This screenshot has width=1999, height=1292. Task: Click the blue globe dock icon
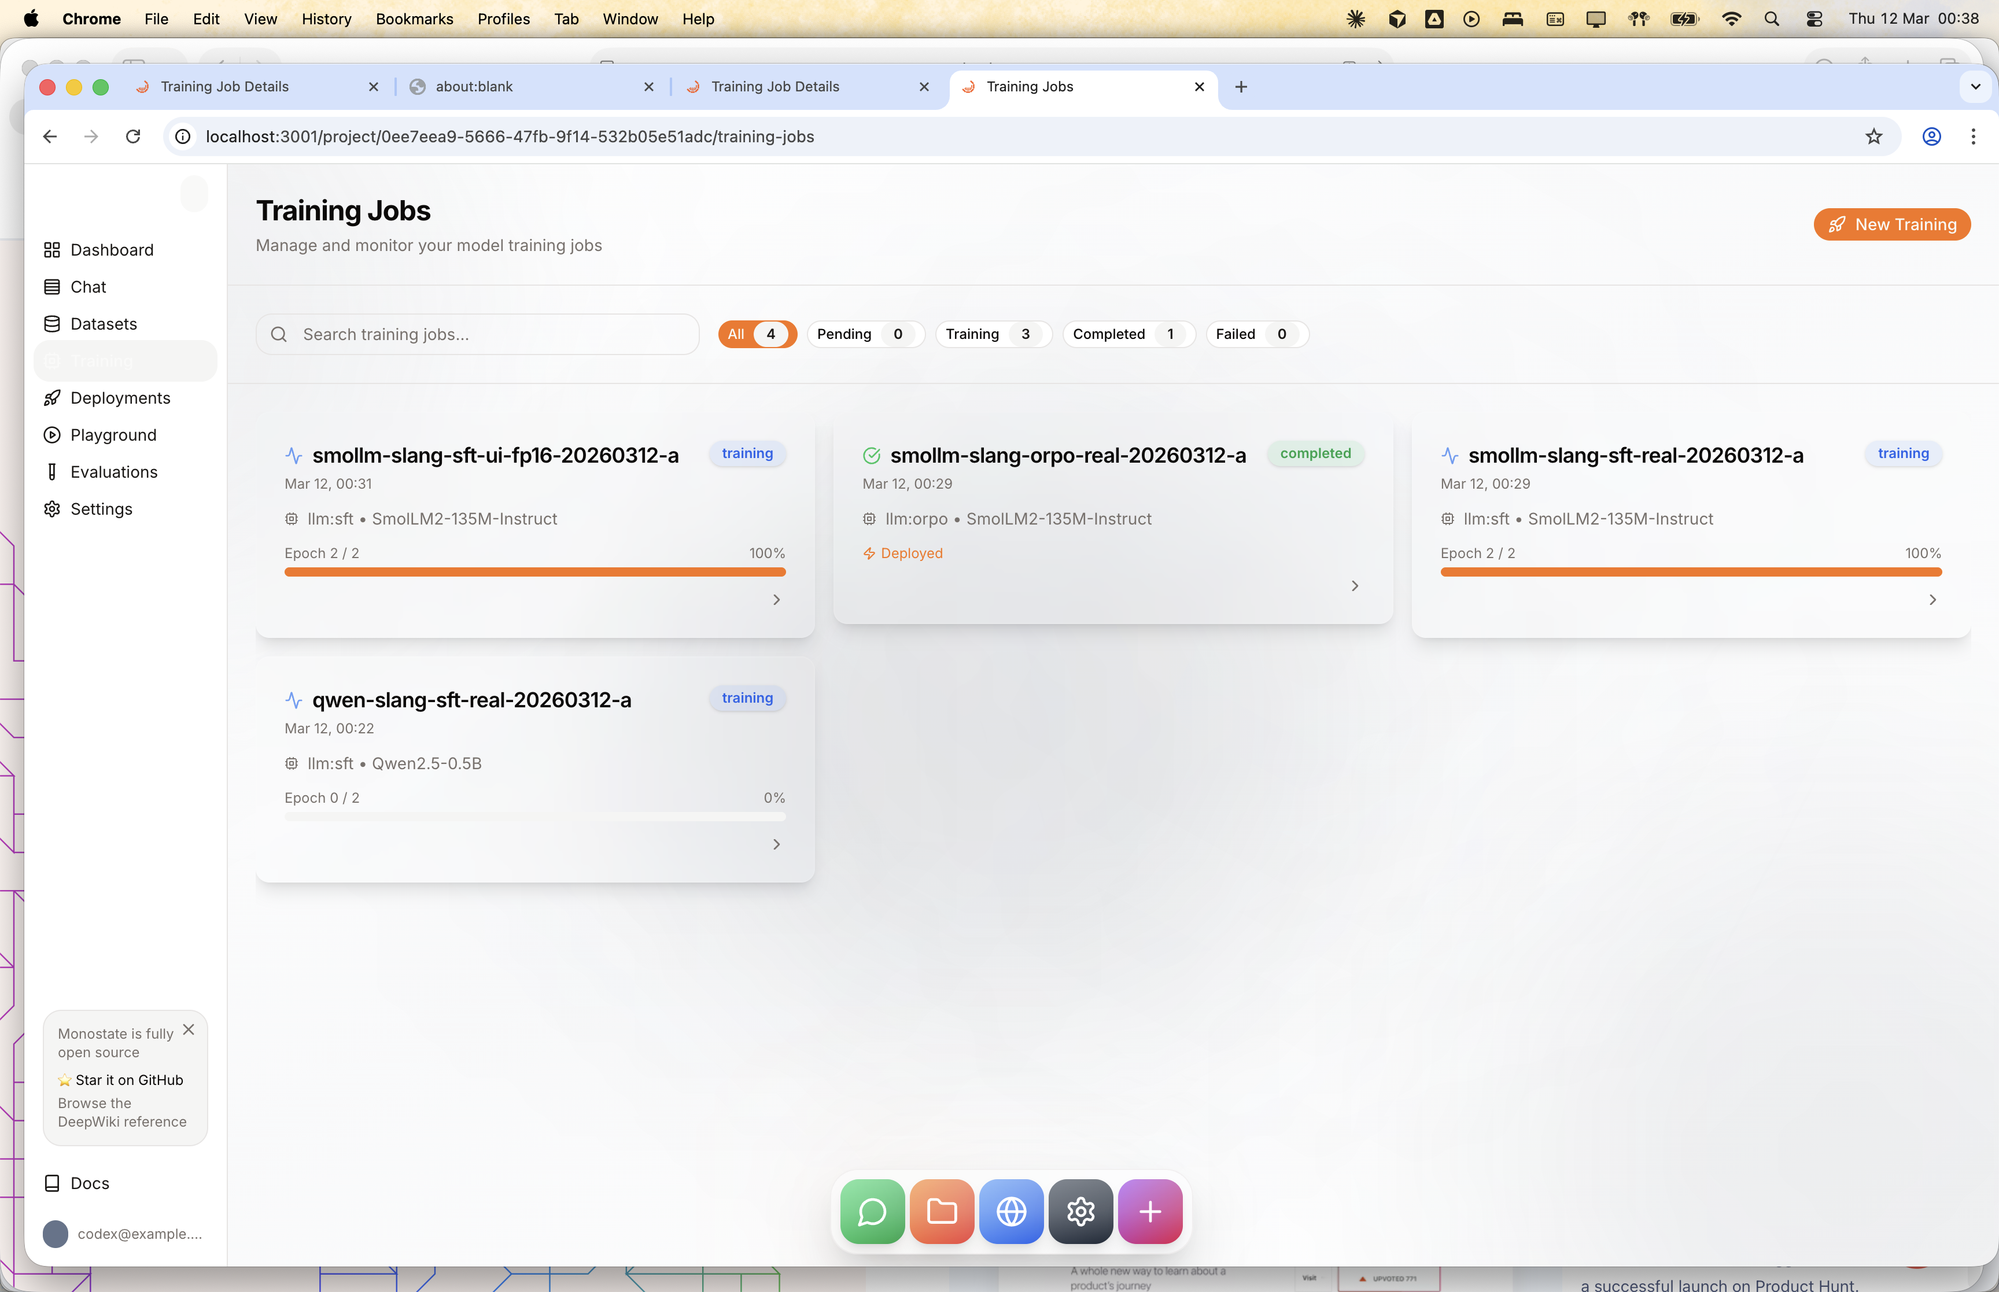(x=1012, y=1212)
